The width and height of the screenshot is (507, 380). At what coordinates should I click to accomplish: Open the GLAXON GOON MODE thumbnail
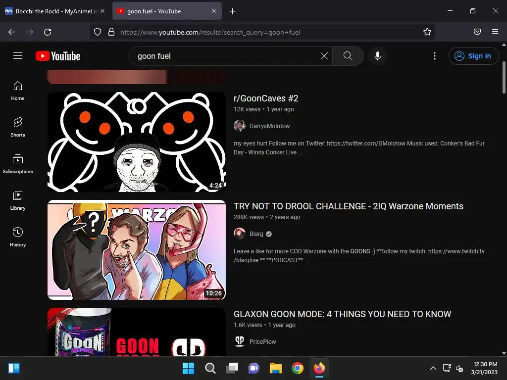pos(137,332)
